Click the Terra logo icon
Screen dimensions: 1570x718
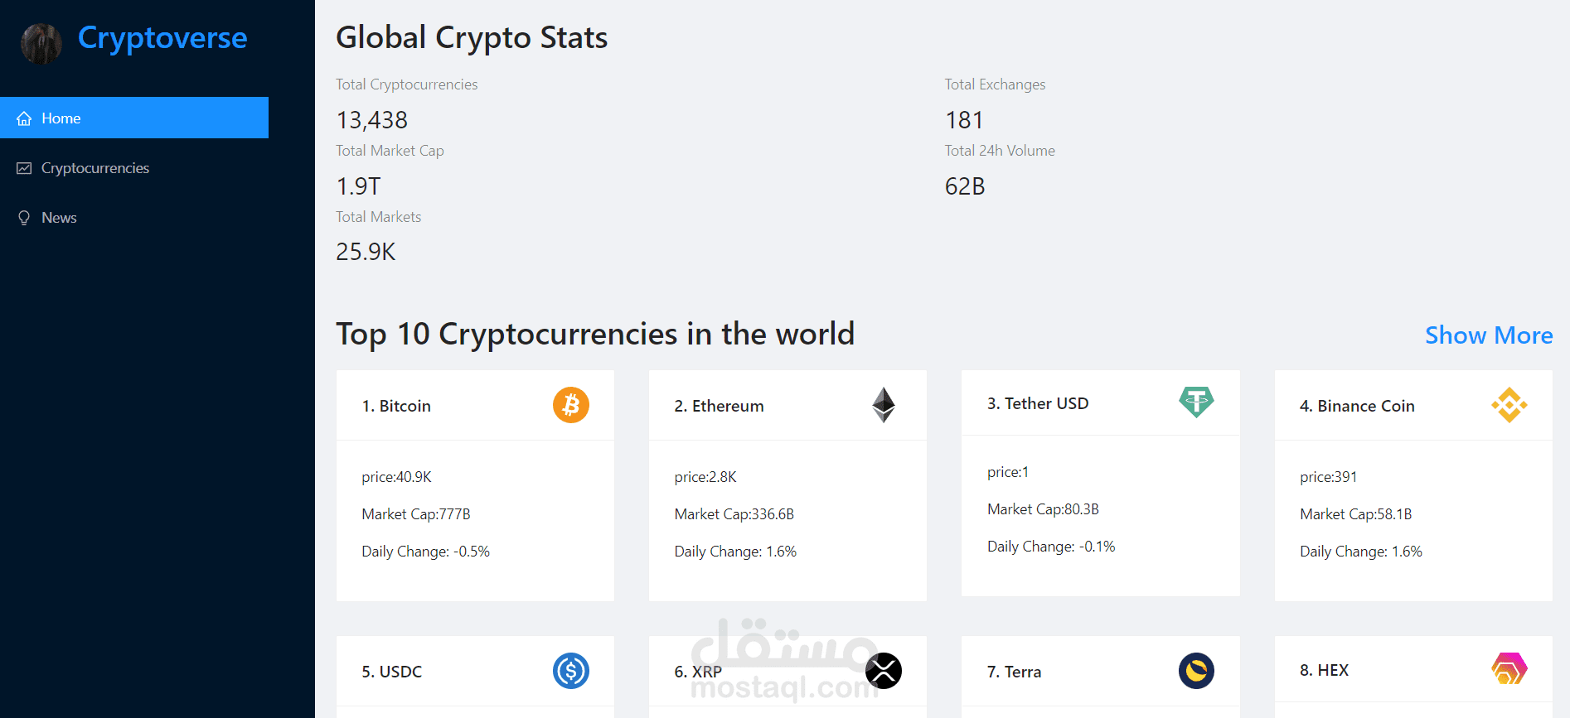point(1196,671)
